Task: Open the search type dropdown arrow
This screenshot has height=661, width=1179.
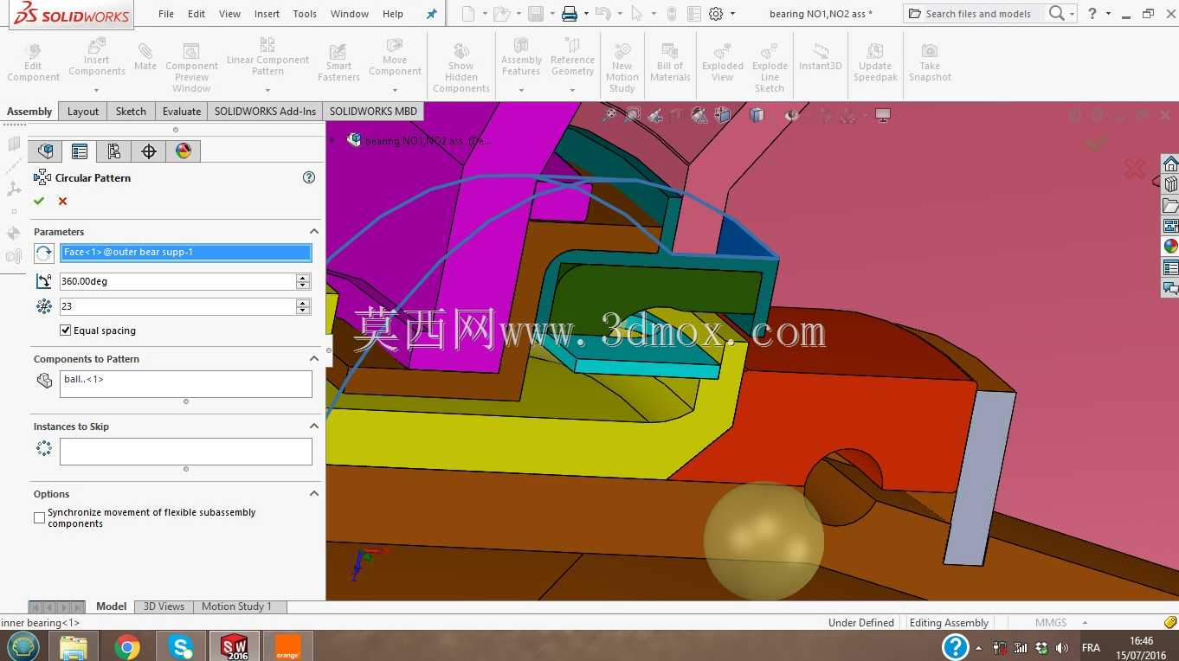Action: 1072,14
